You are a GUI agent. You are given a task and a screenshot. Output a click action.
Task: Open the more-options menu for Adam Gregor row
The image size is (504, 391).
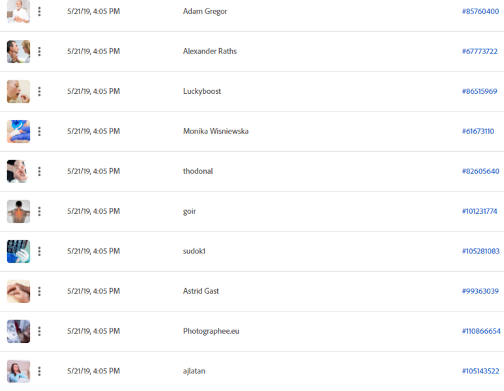[39, 12]
